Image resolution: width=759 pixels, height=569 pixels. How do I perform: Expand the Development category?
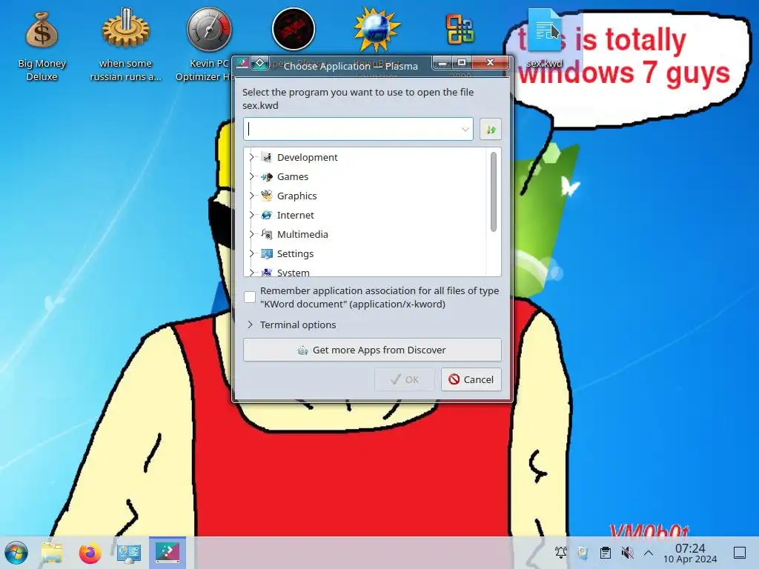[251, 157]
